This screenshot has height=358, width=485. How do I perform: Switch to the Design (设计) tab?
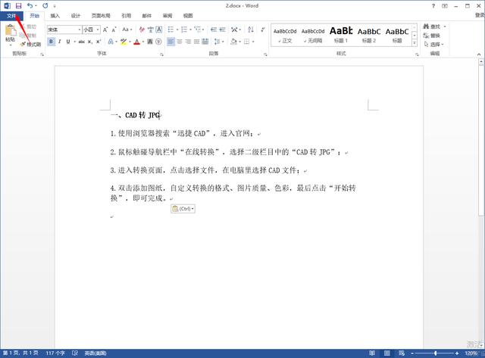point(76,16)
